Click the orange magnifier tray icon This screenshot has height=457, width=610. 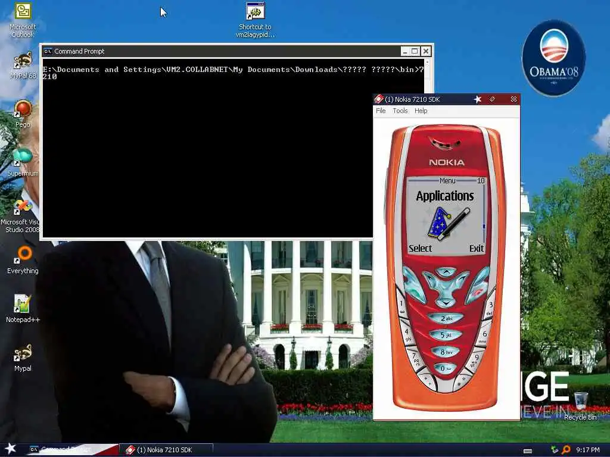[566, 450]
